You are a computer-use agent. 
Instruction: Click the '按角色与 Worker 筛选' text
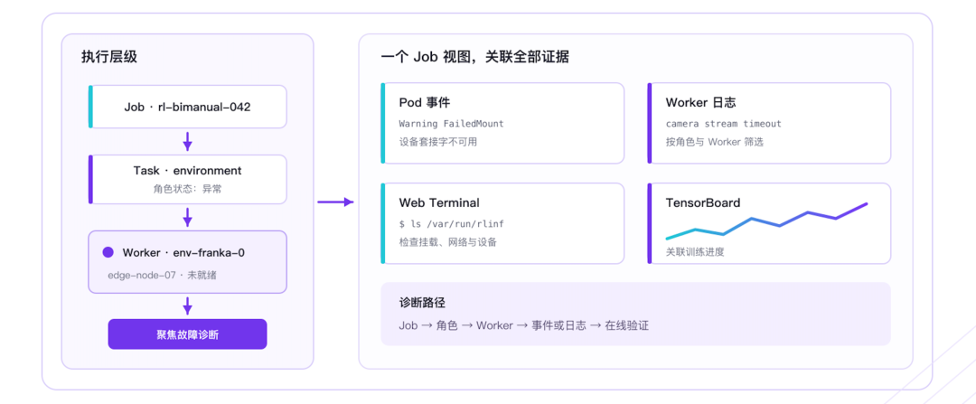[x=715, y=142]
